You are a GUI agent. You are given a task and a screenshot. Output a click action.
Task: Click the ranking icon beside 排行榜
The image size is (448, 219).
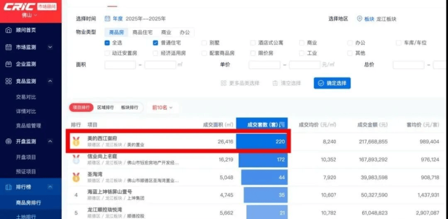coord(8,188)
